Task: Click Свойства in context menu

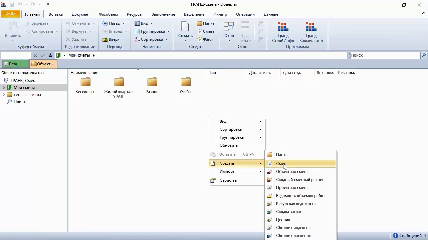Action: (x=236, y=180)
